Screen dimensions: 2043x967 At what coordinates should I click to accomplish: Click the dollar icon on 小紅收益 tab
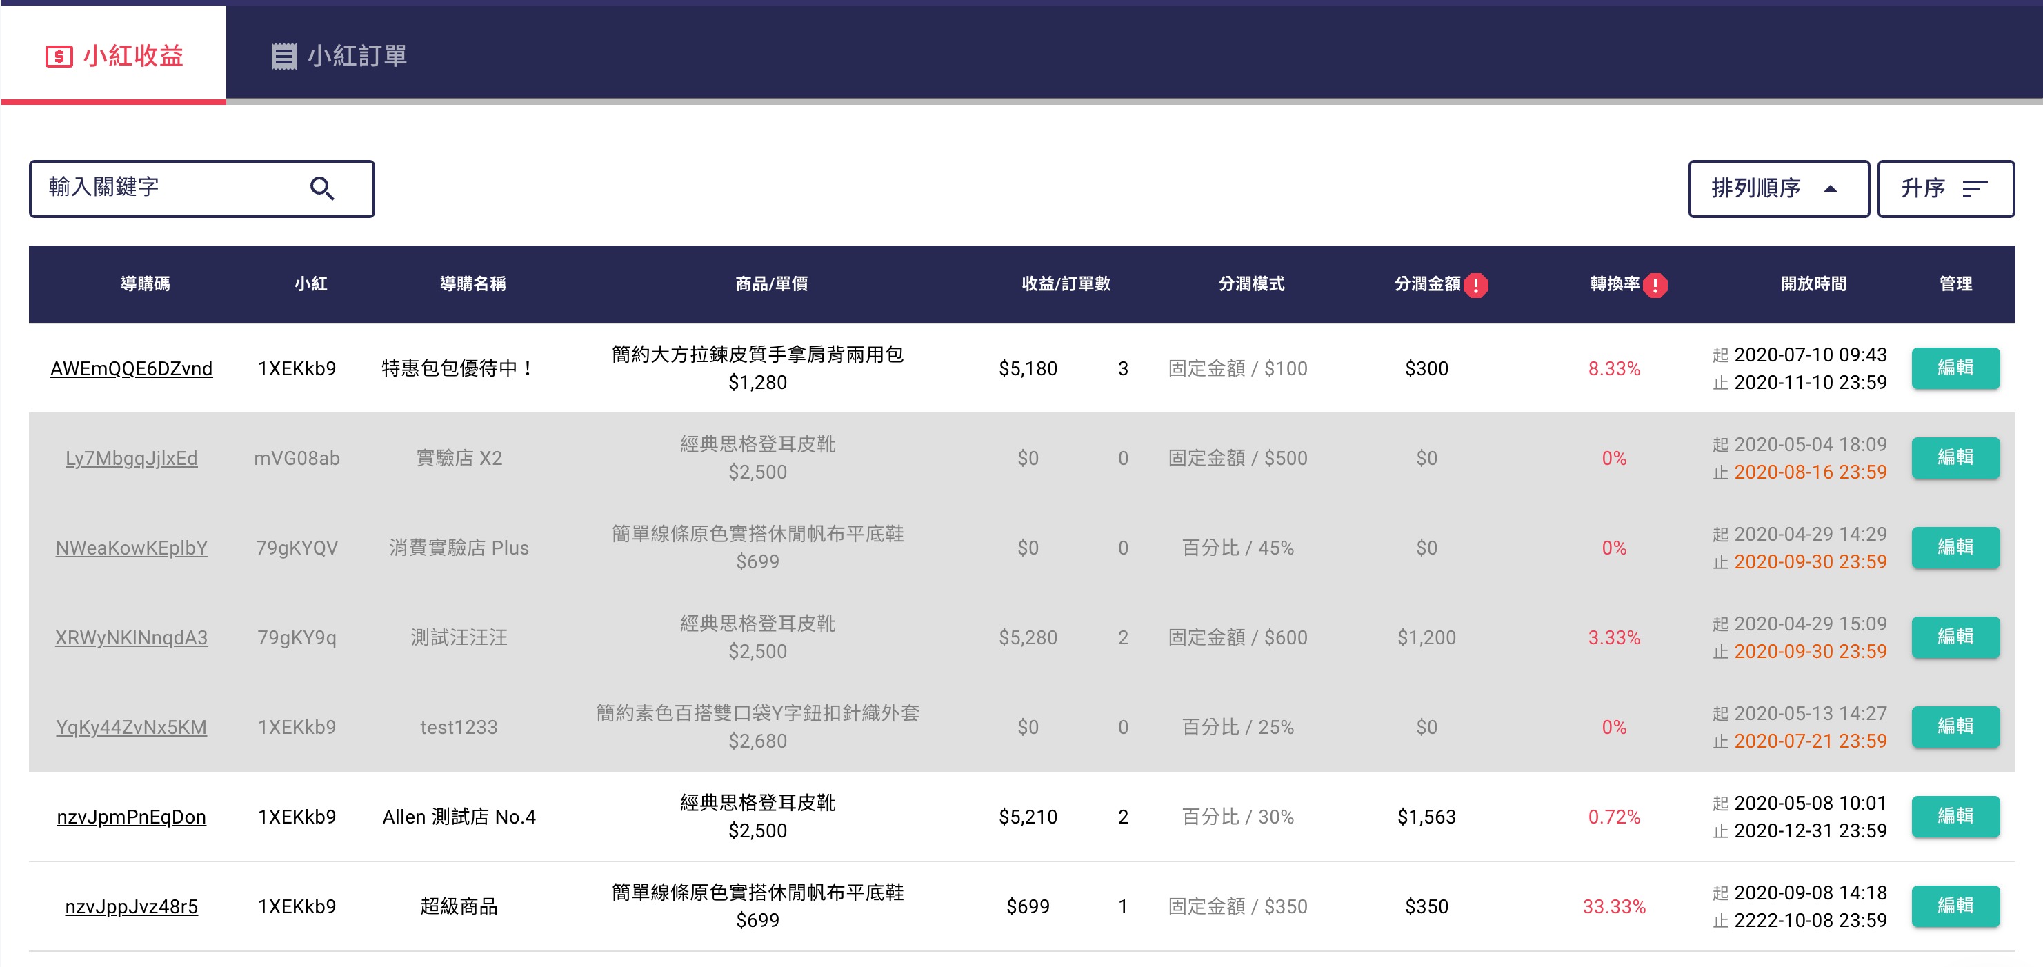click(59, 57)
